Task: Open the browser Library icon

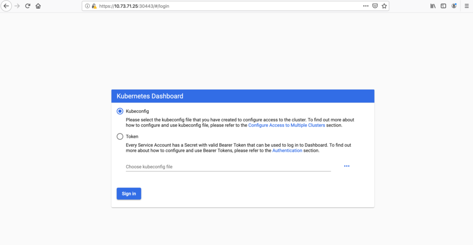Action: pos(433,6)
